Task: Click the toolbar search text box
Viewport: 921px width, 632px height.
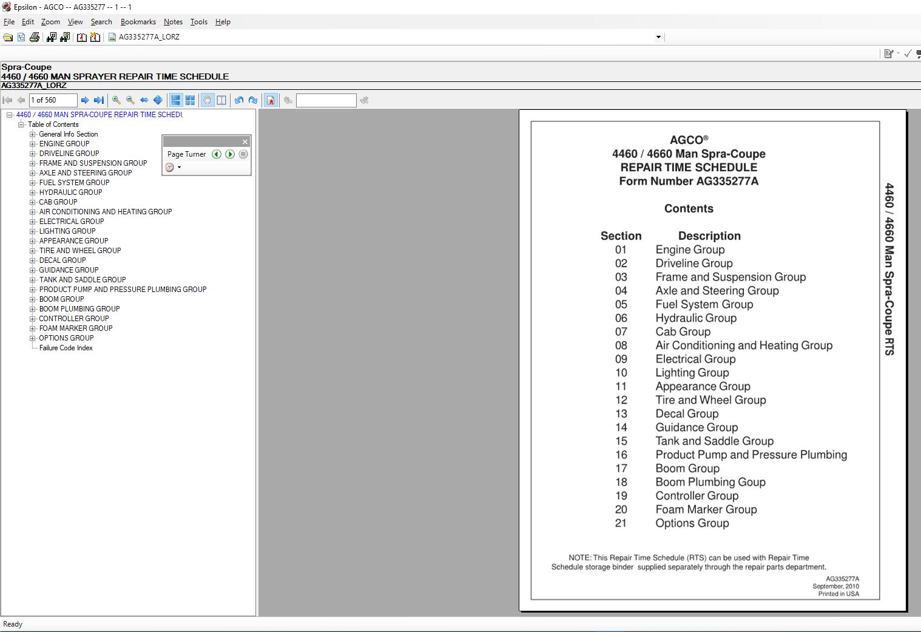Action: pyautogui.click(x=326, y=100)
